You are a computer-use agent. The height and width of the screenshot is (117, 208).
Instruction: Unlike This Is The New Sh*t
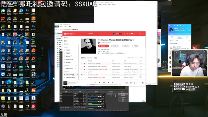84,64
